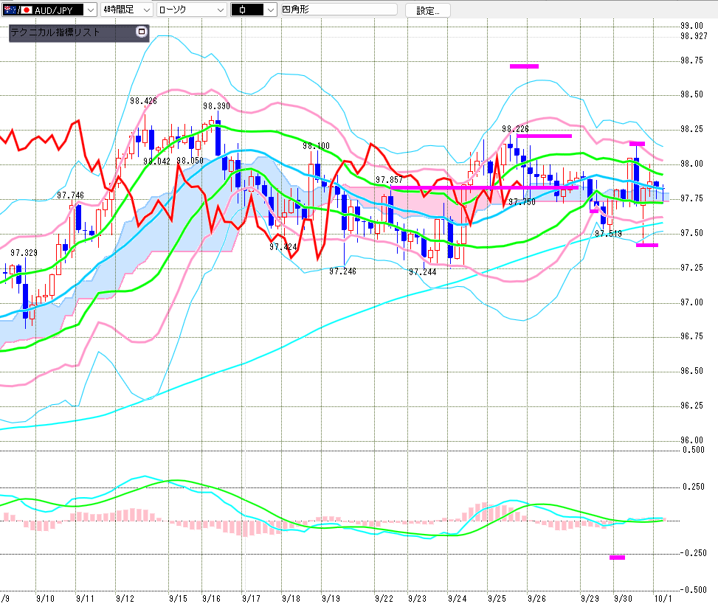Screen dimensions: 718x604
Task: Click the 設定... settings button
Action: coord(432,10)
